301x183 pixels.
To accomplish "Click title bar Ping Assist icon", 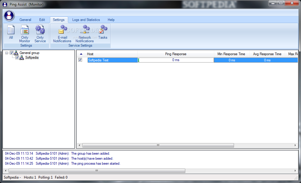I will pos(5,4).
